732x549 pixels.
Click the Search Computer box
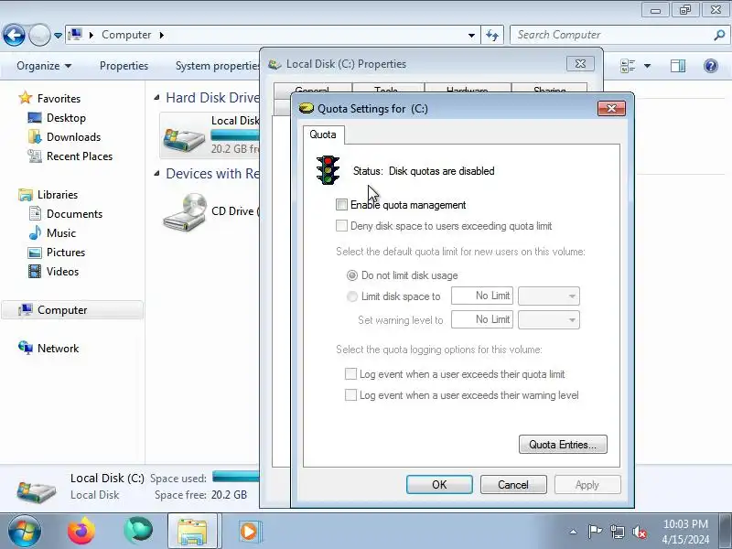pyautogui.click(x=612, y=35)
